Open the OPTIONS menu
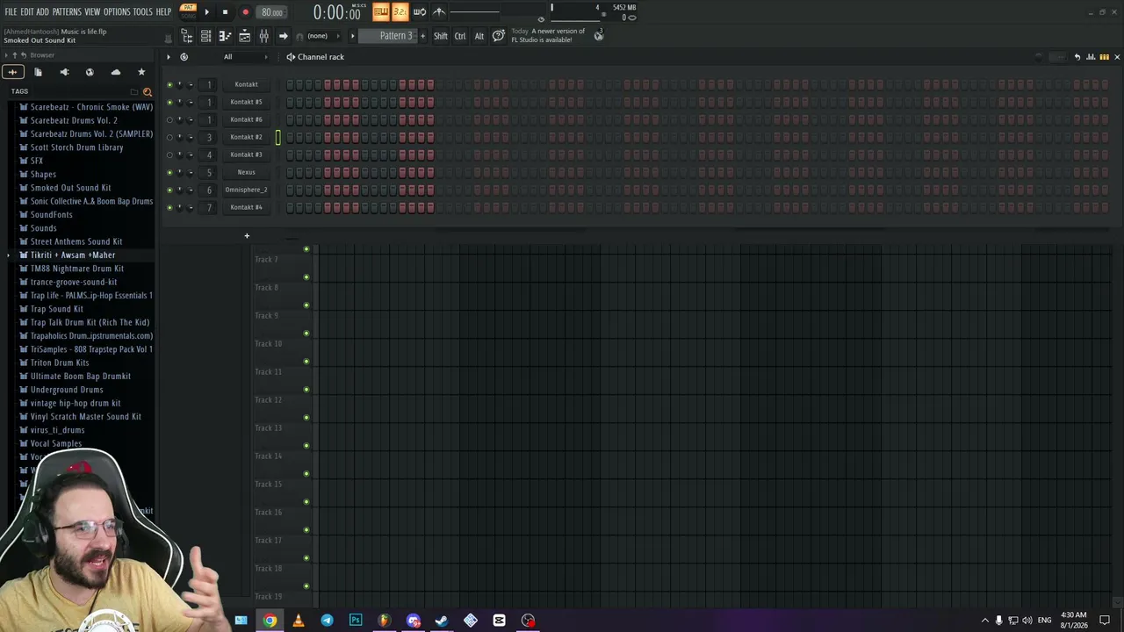1124x632 pixels. 117,12
